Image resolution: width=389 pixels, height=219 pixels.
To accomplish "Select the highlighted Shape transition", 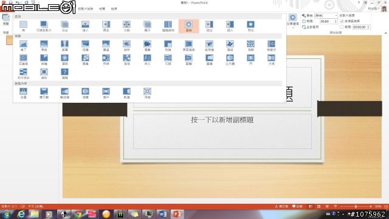I will click(x=189, y=26).
